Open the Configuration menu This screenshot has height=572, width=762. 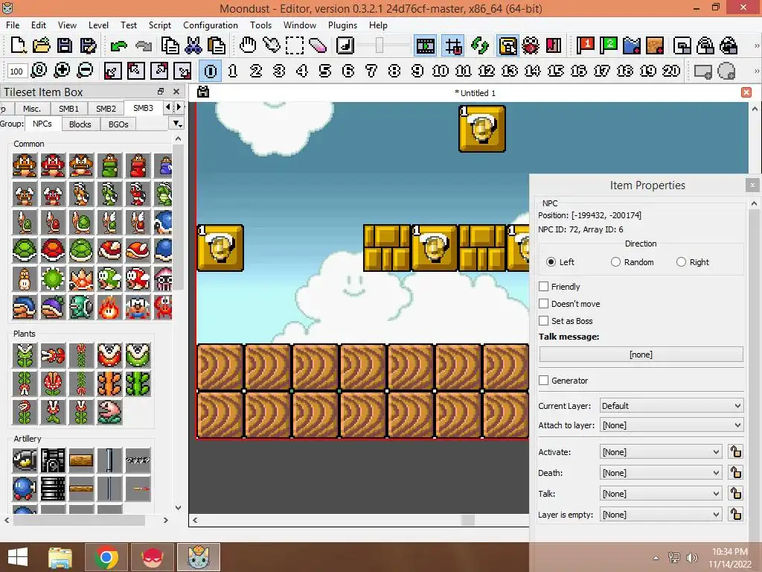(211, 25)
